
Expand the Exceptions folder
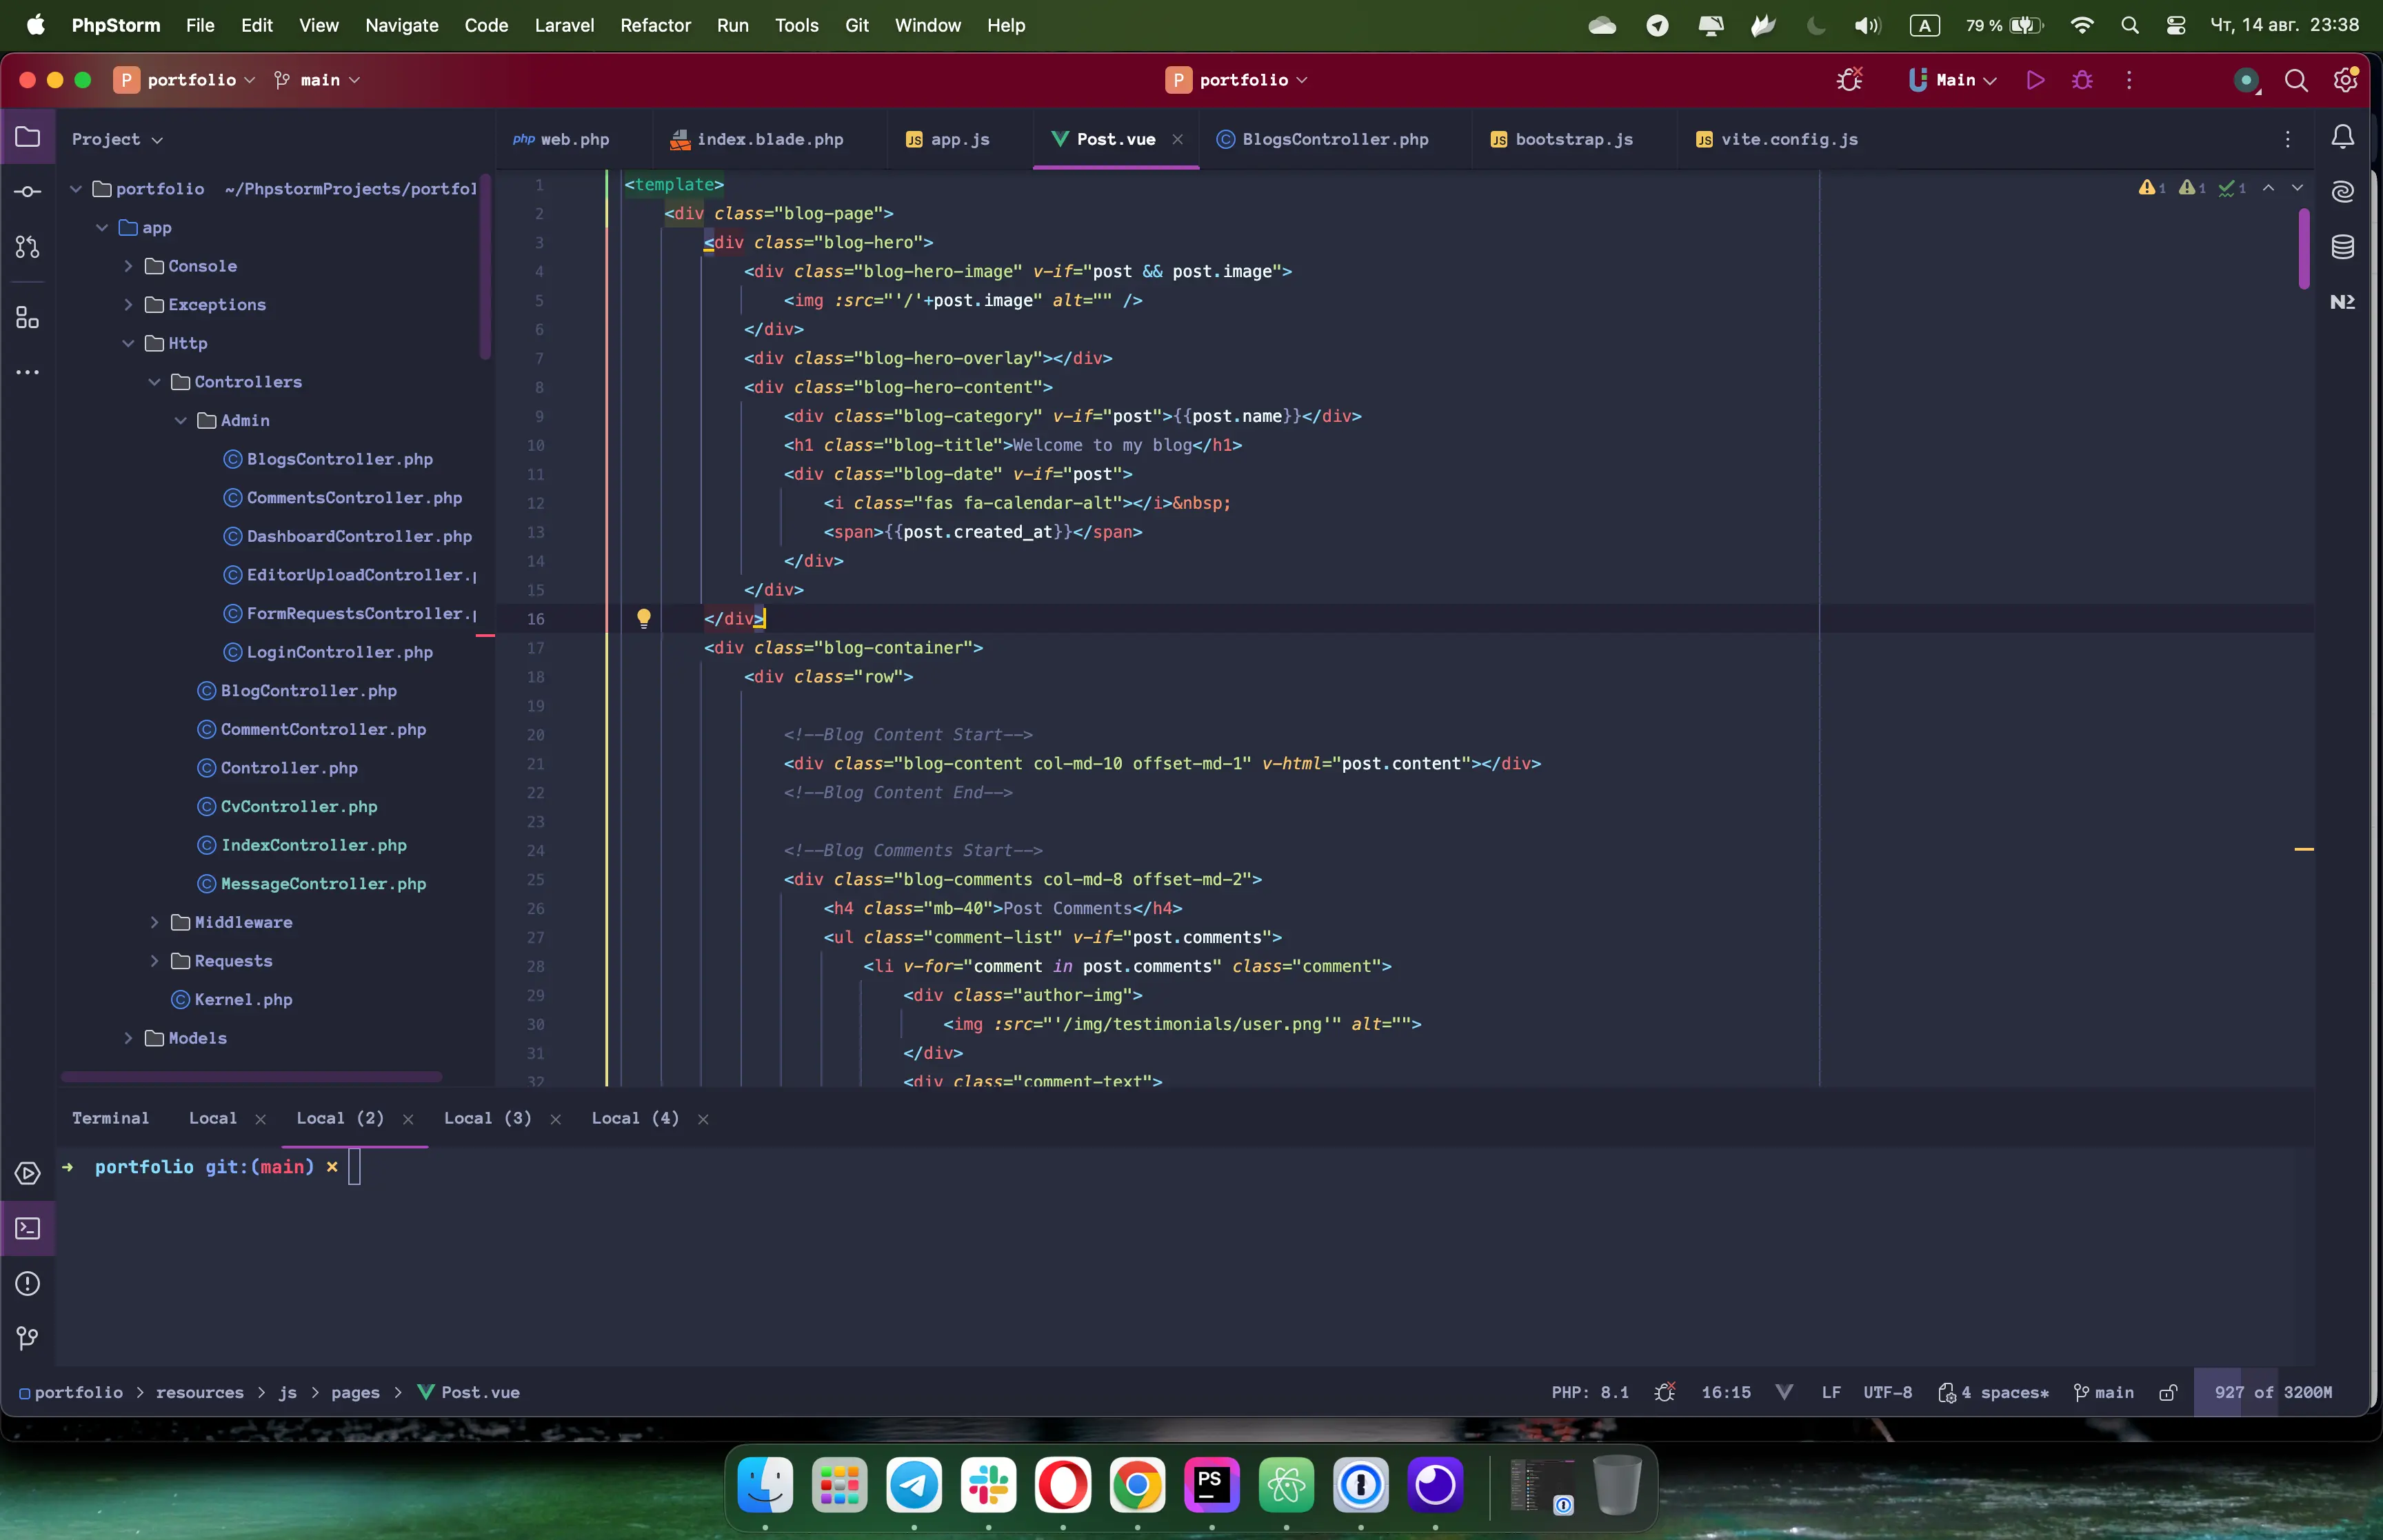(128, 305)
